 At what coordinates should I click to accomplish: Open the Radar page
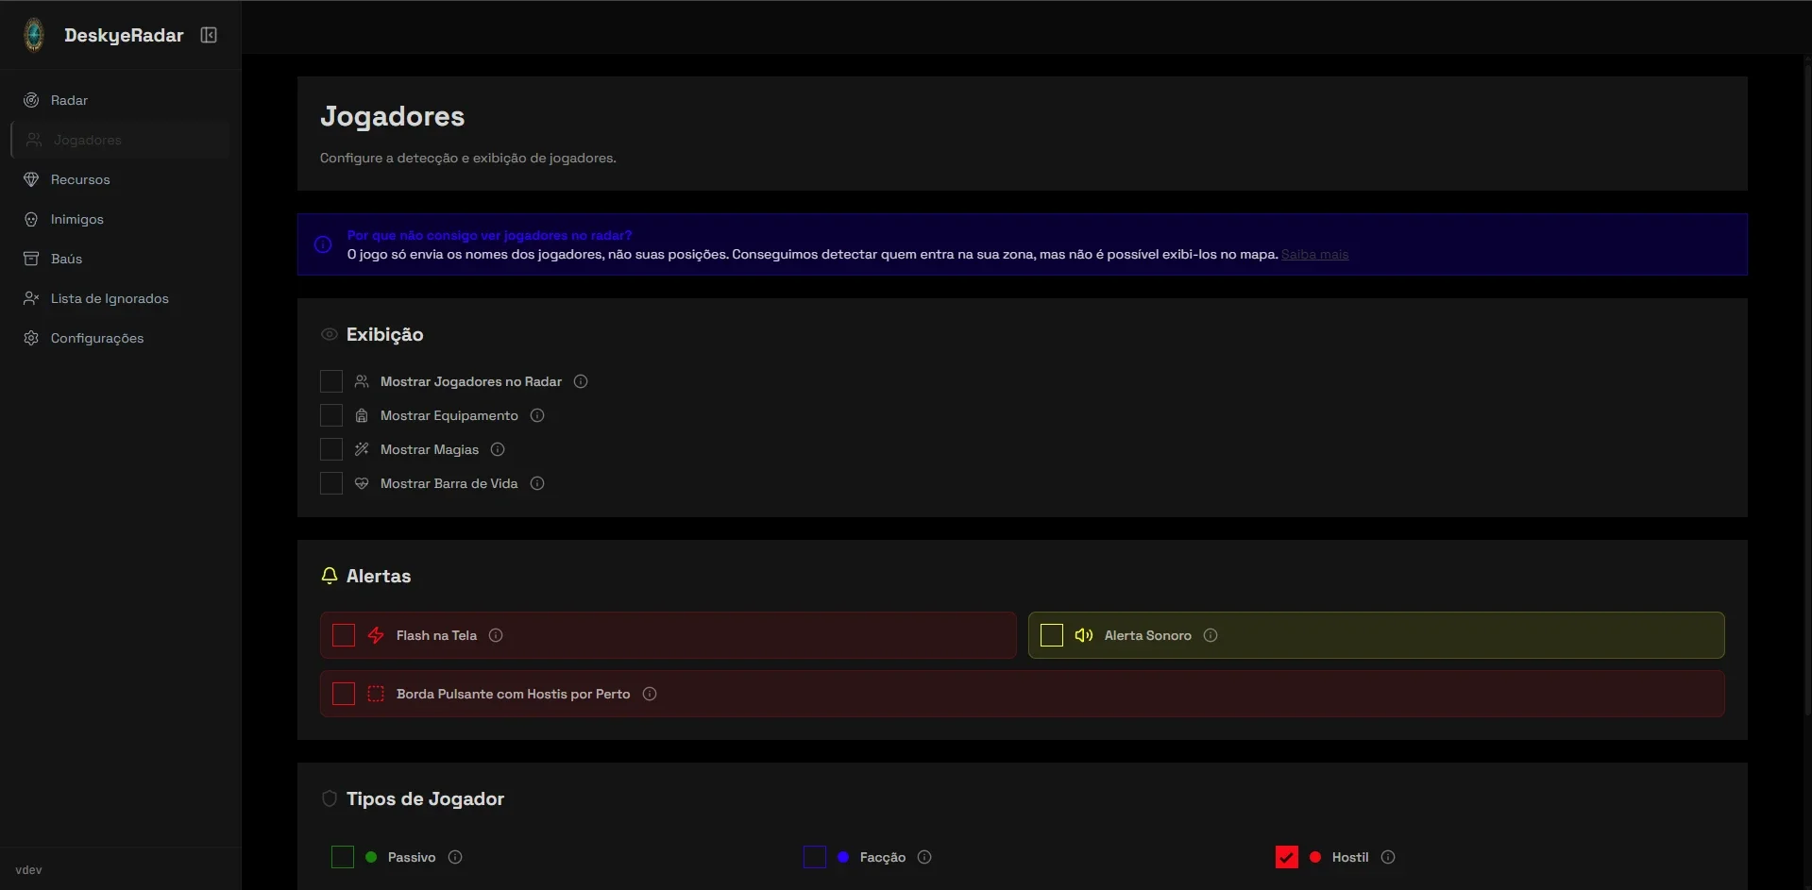tap(120, 100)
